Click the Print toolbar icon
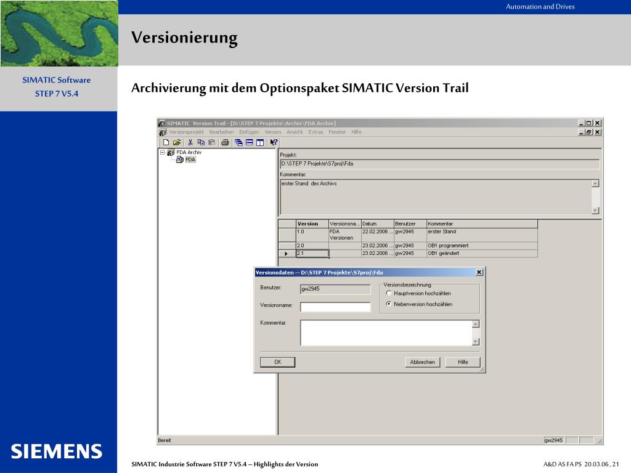 pyautogui.click(x=225, y=142)
